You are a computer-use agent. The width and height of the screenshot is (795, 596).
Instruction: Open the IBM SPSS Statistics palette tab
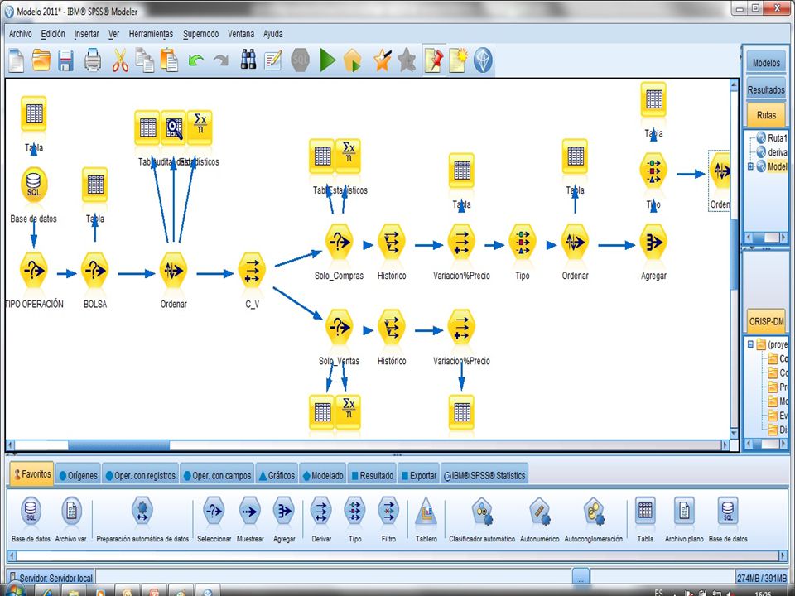coord(484,475)
